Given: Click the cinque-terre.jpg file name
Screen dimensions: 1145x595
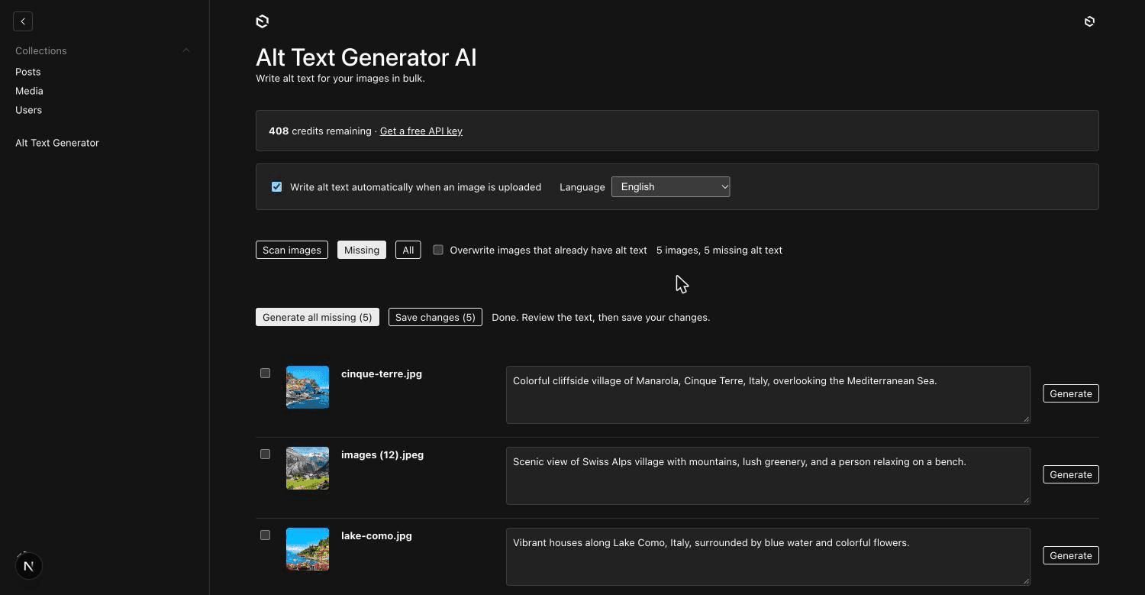Looking at the screenshot, I should click(382, 373).
